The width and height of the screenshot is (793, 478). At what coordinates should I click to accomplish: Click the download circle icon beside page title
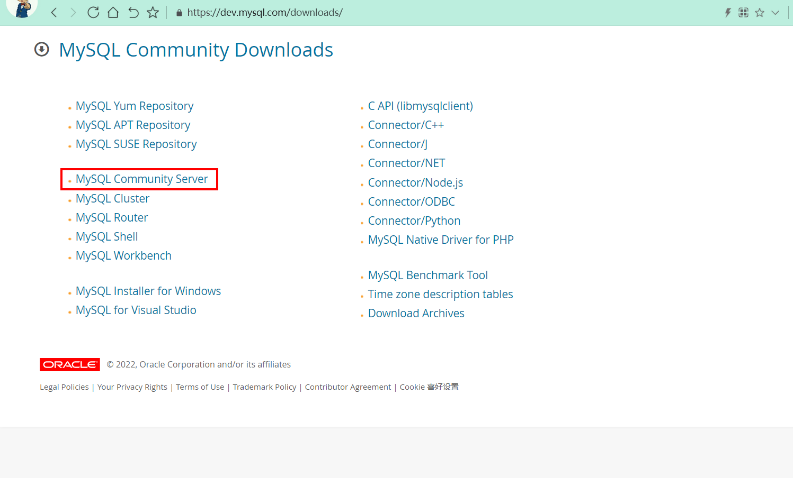click(x=41, y=49)
